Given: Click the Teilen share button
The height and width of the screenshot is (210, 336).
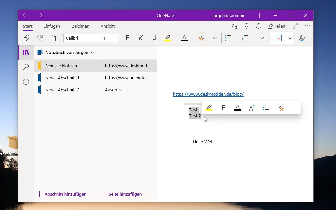Looking at the screenshot, I should click(277, 26).
